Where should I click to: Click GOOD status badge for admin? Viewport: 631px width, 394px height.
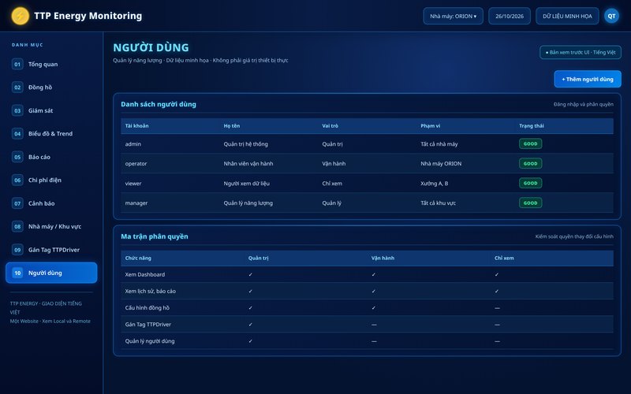point(530,144)
